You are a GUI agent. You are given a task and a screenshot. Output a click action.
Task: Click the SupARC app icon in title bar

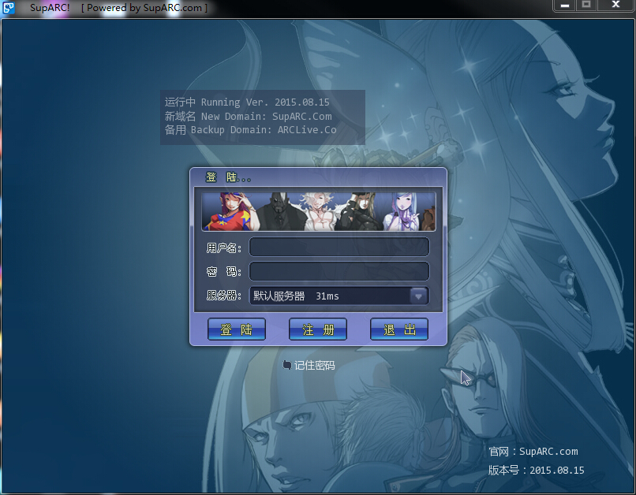tap(8, 8)
